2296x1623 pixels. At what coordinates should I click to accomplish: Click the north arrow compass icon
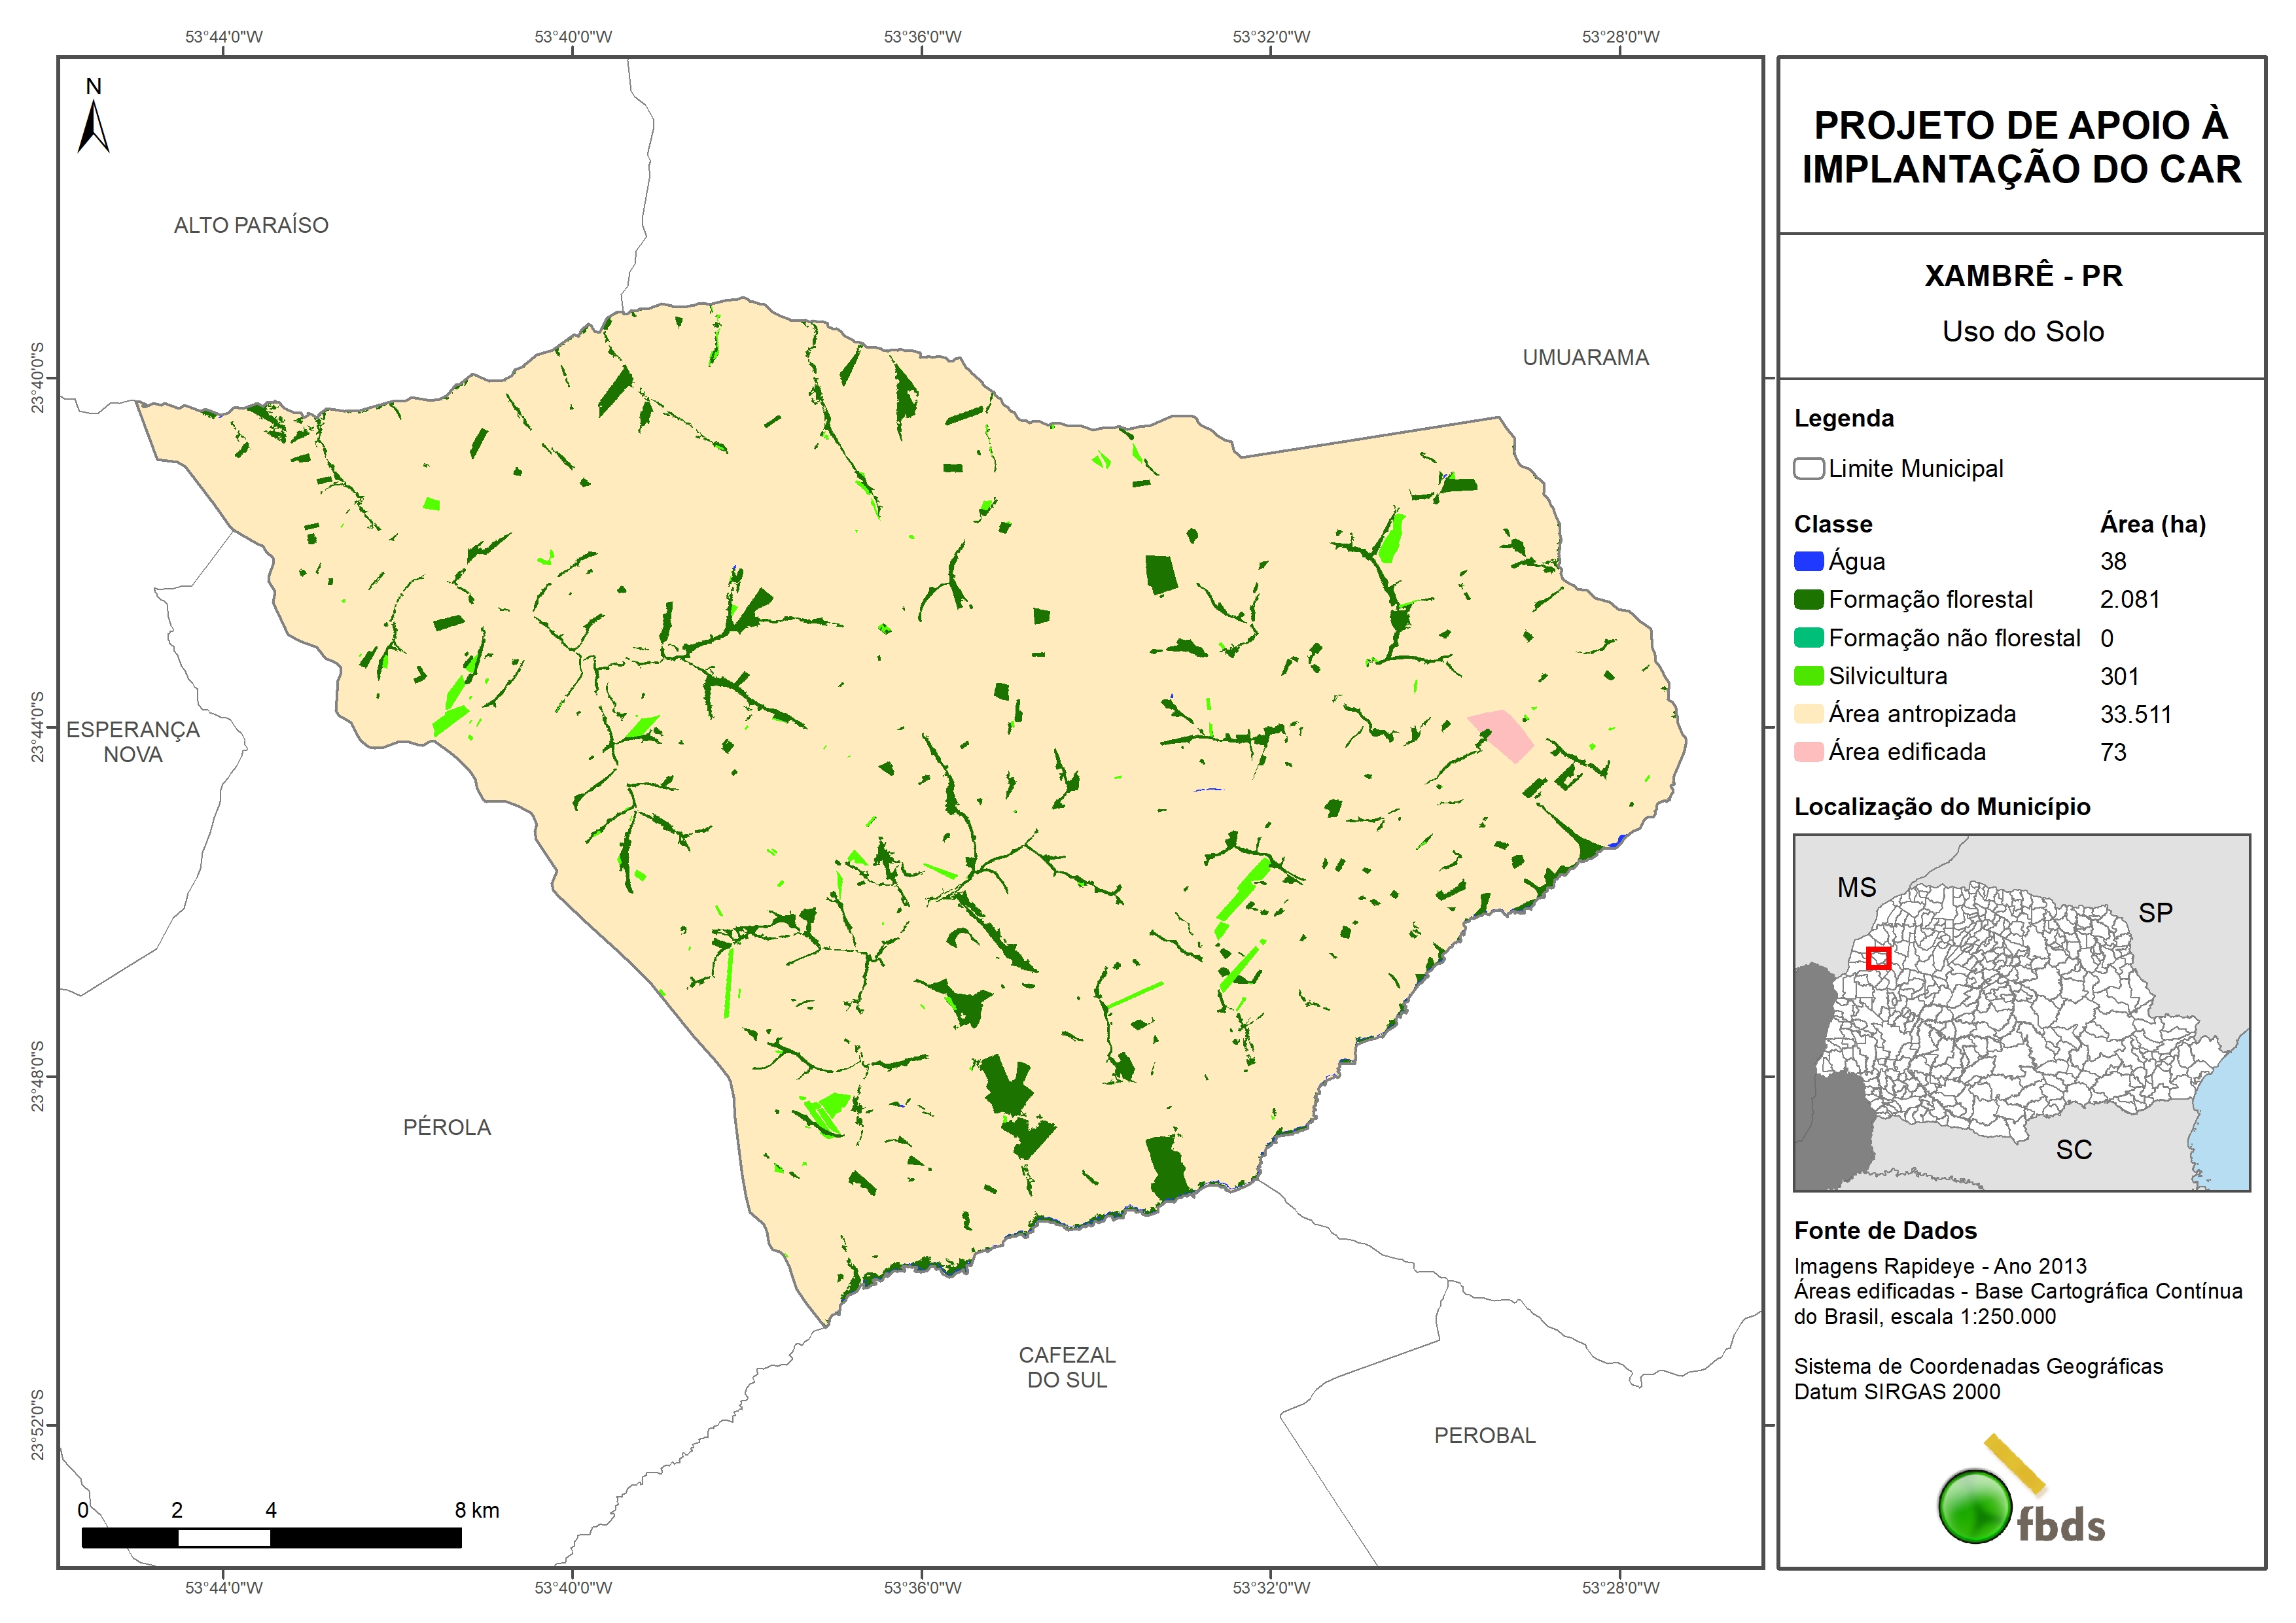[x=93, y=126]
